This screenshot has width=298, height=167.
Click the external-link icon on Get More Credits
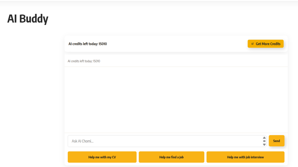click(x=252, y=44)
